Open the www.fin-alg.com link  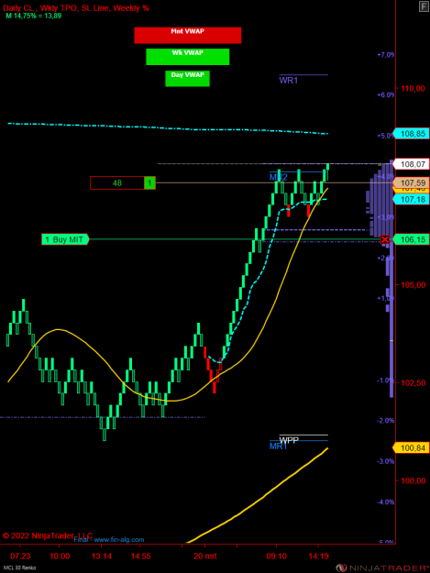(x=119, y=540)
